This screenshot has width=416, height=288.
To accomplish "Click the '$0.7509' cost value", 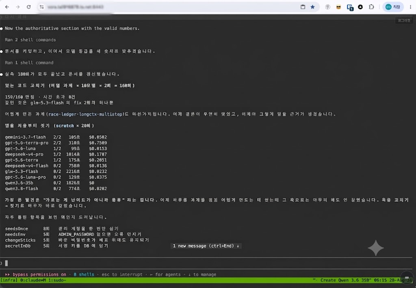I will (x=98, y=143).
